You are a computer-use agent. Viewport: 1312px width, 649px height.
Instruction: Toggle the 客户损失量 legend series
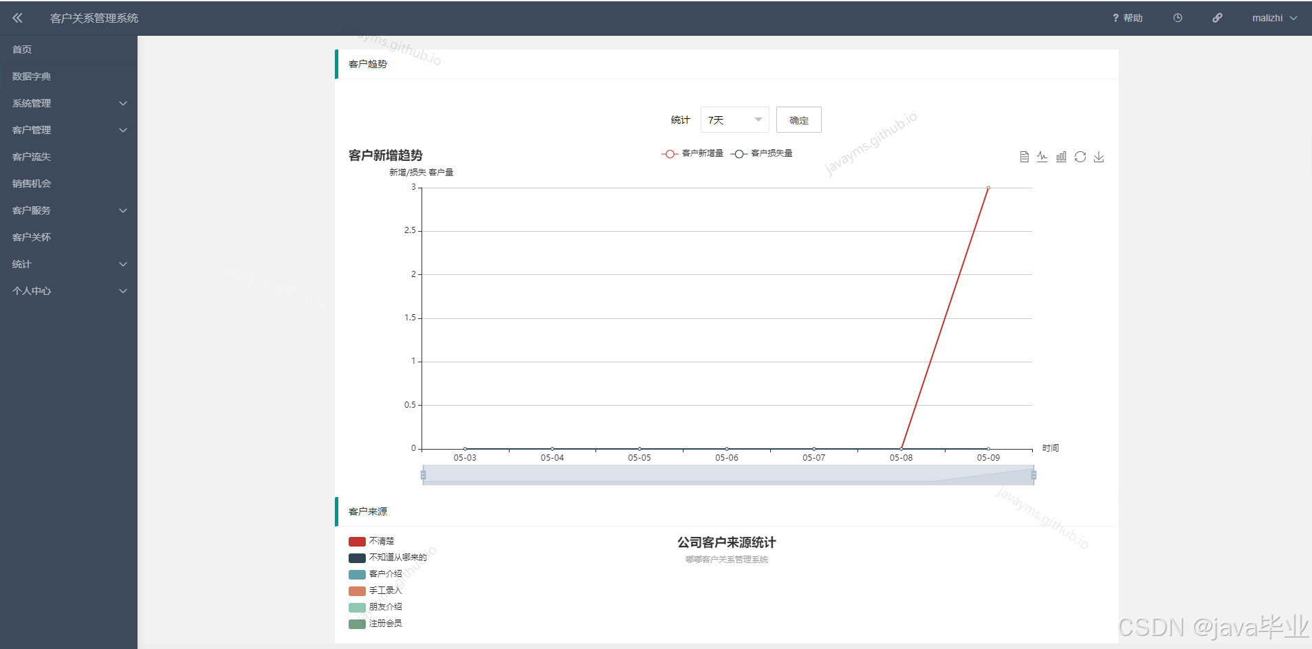[763, 153]
